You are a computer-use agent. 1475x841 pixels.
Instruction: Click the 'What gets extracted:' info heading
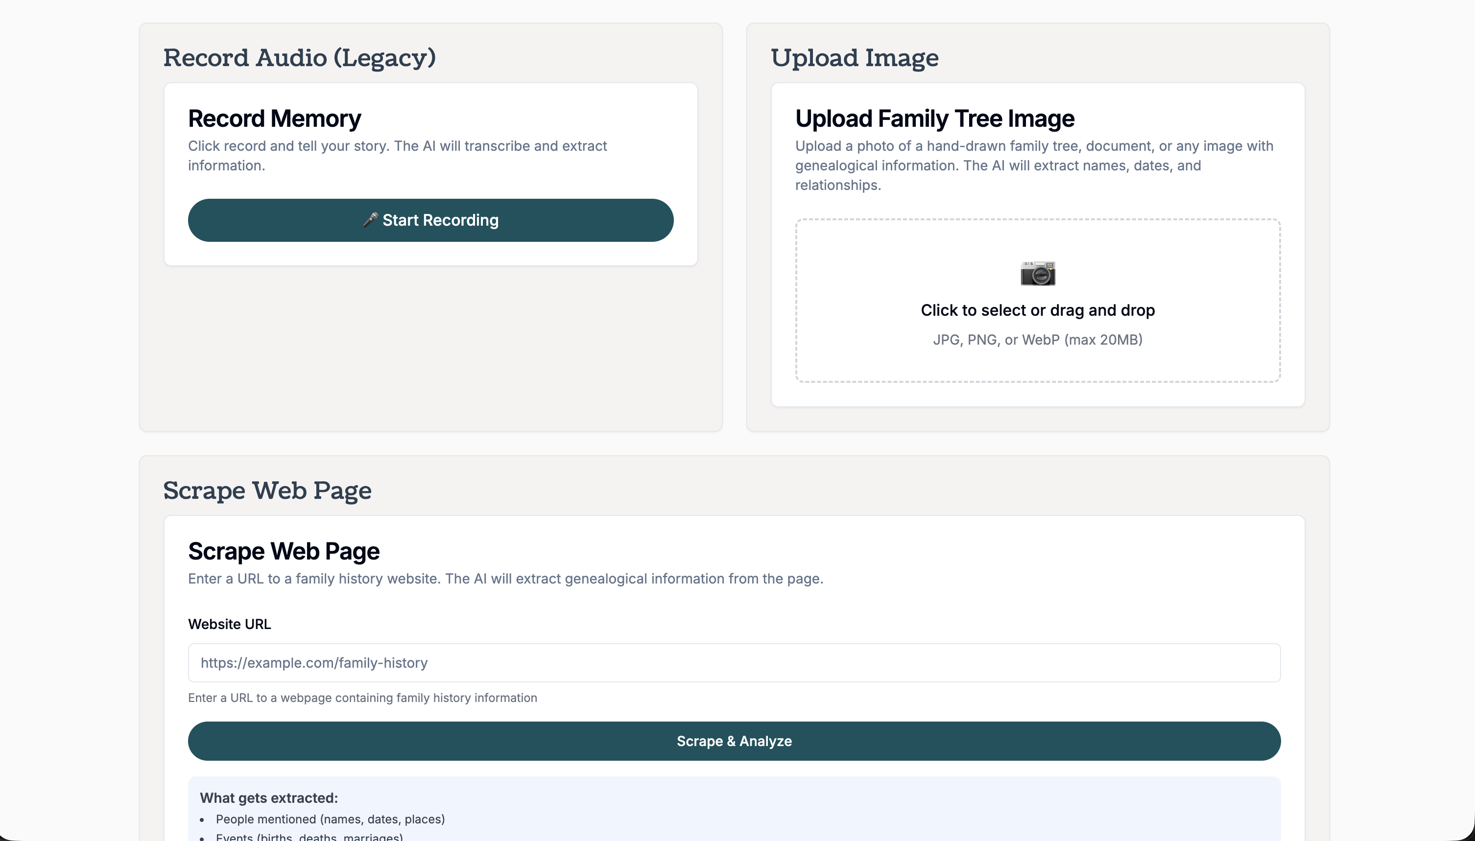click(x=269, y=798)
